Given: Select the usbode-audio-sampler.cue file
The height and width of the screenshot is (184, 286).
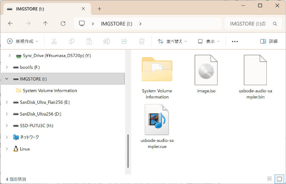Looking at the screenshot, I should 157,127.
